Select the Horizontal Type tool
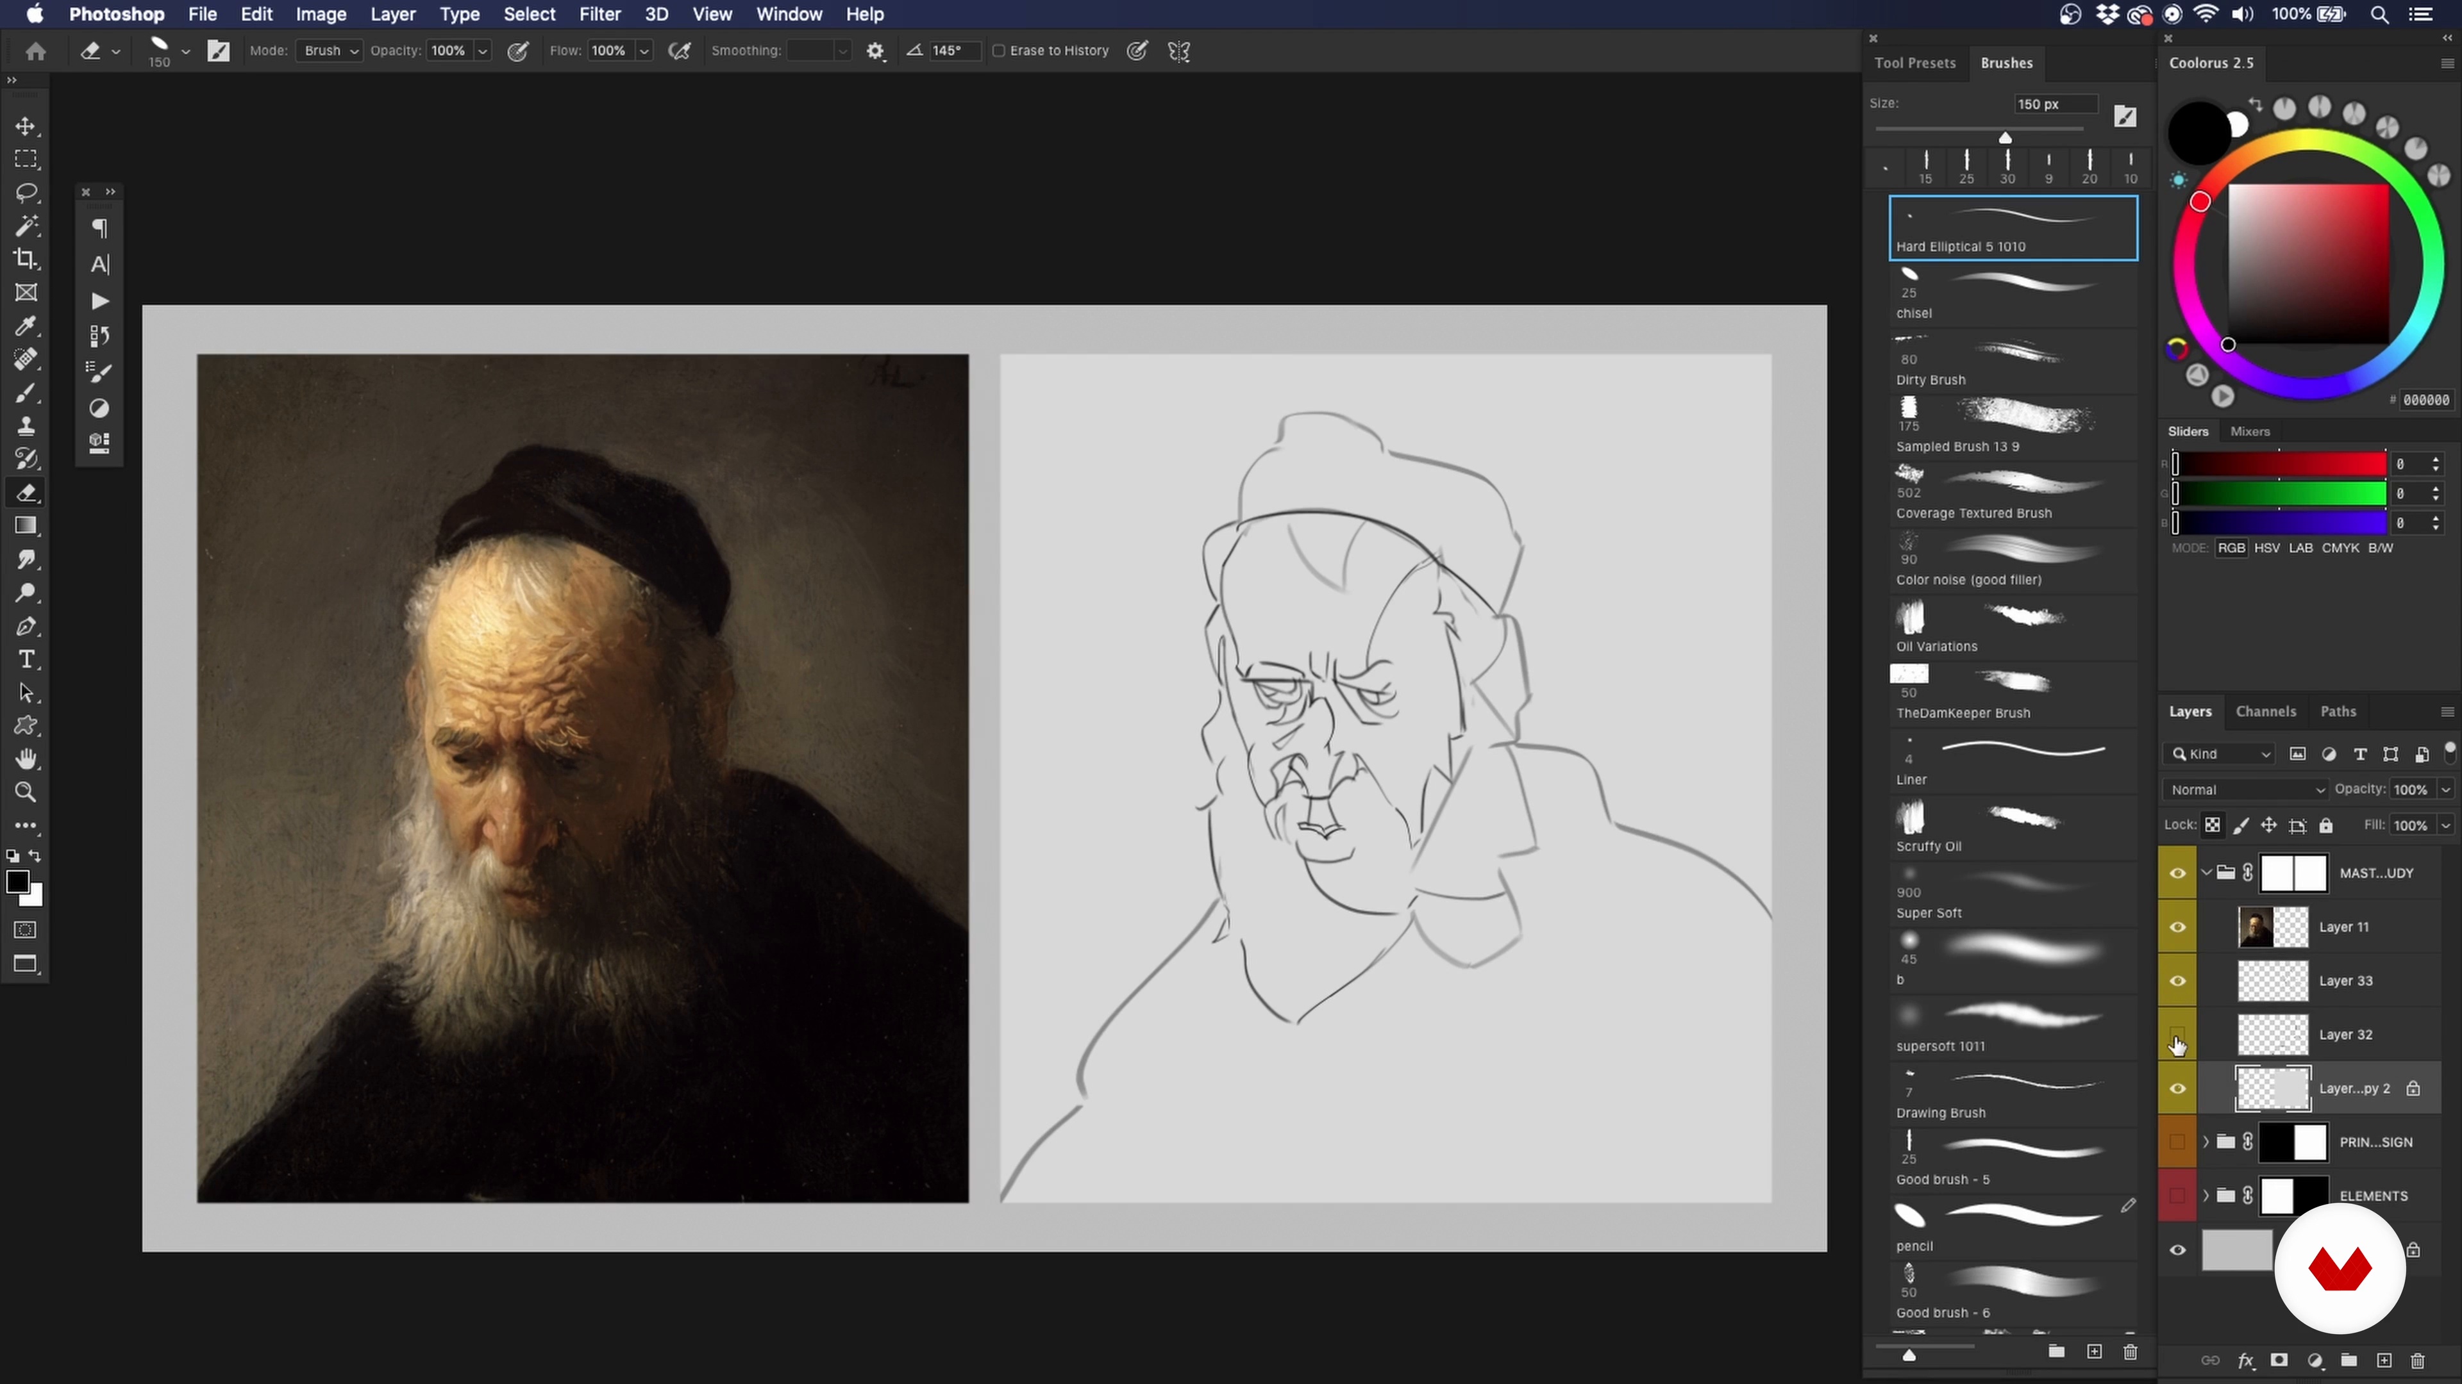The height and width of the screenshot is (1384, 2462). (26, 660)
